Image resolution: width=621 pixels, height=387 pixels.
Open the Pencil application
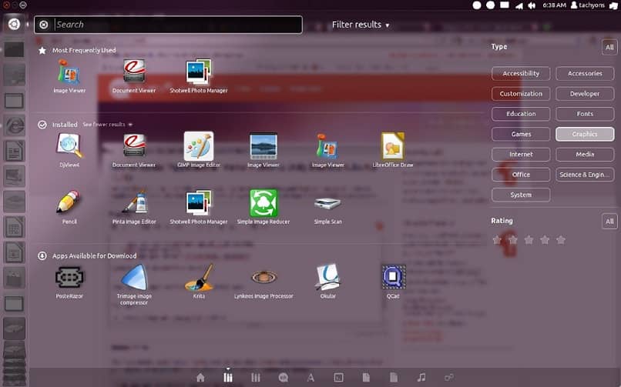(69, 207)
